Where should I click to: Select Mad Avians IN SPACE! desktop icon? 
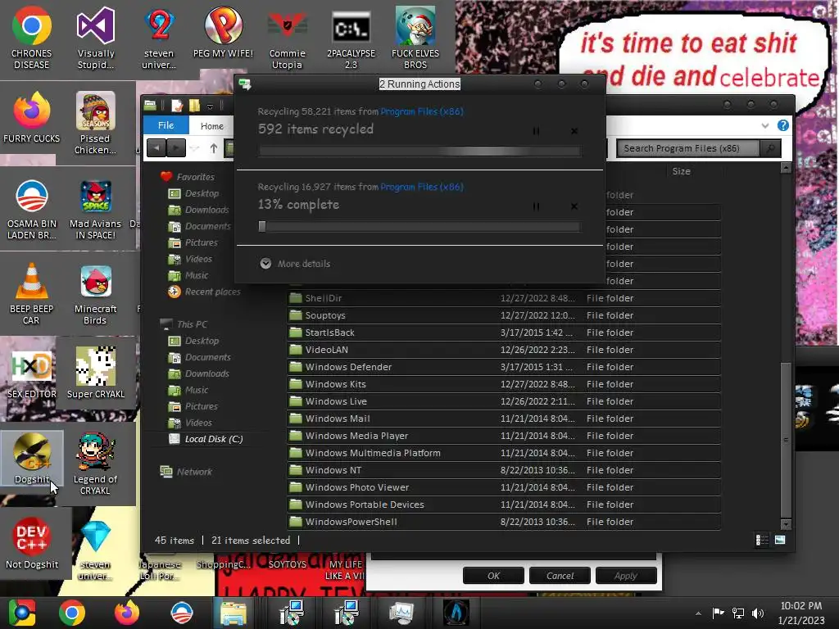(95, 209)
